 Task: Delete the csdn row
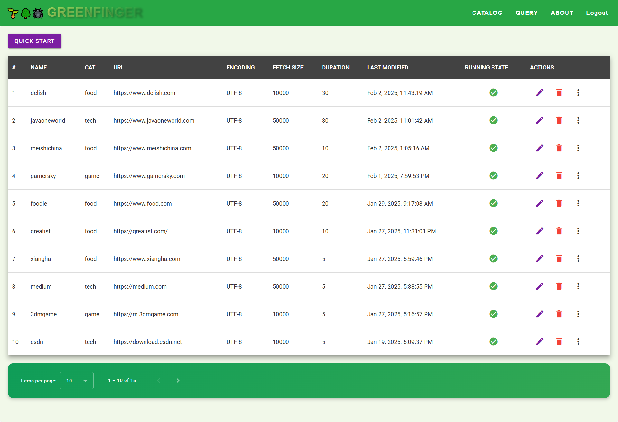(x=559, y=342)
